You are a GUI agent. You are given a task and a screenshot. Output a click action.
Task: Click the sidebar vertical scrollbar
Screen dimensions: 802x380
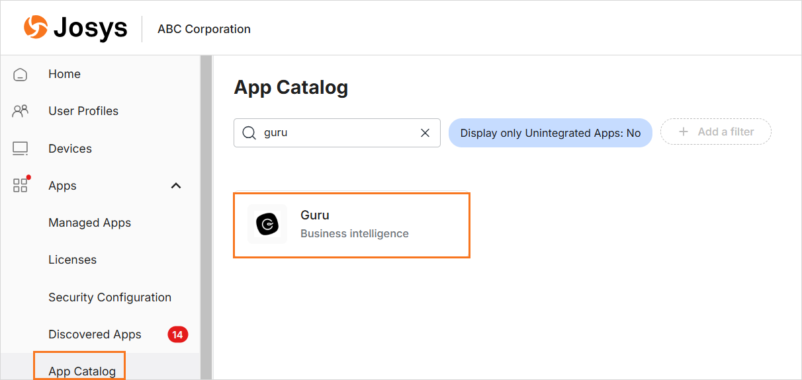pyautogui.click(x=206, y=217)
